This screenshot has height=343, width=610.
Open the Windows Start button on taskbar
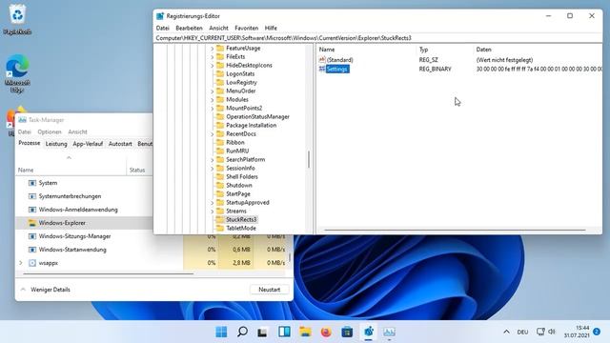coord(221,332)
